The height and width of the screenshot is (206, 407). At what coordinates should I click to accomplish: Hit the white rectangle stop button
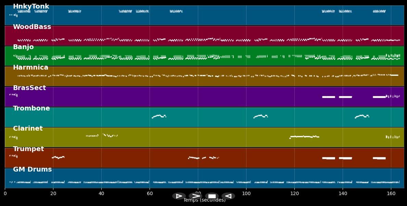click(x=212, y=196)
